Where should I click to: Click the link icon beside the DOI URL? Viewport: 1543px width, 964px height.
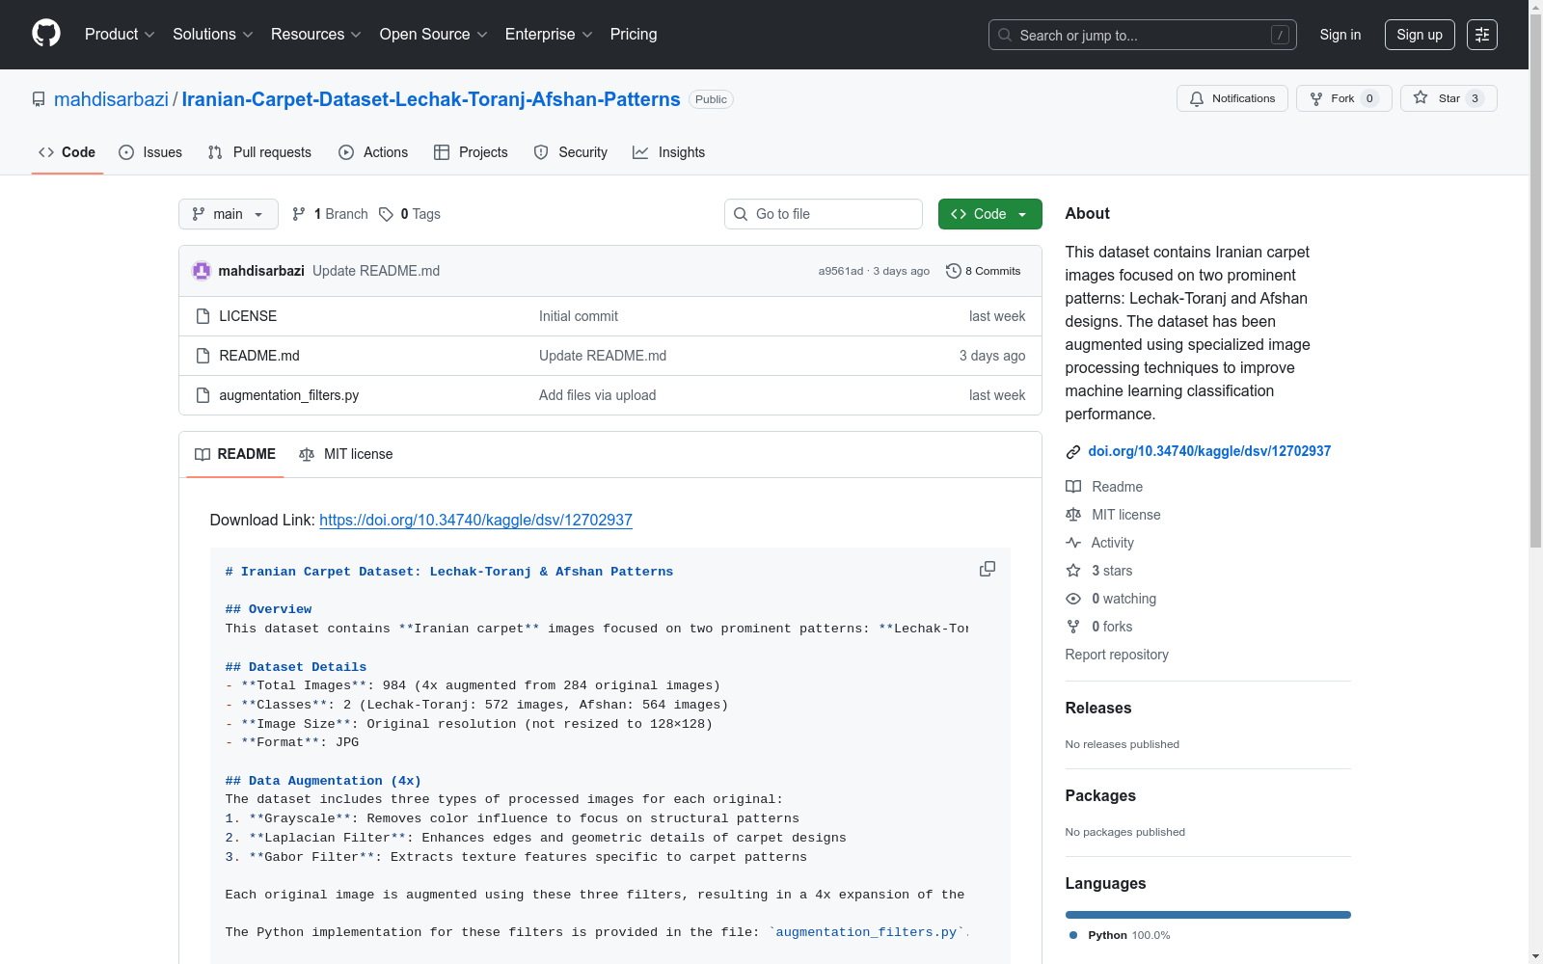click(1073, 452)
